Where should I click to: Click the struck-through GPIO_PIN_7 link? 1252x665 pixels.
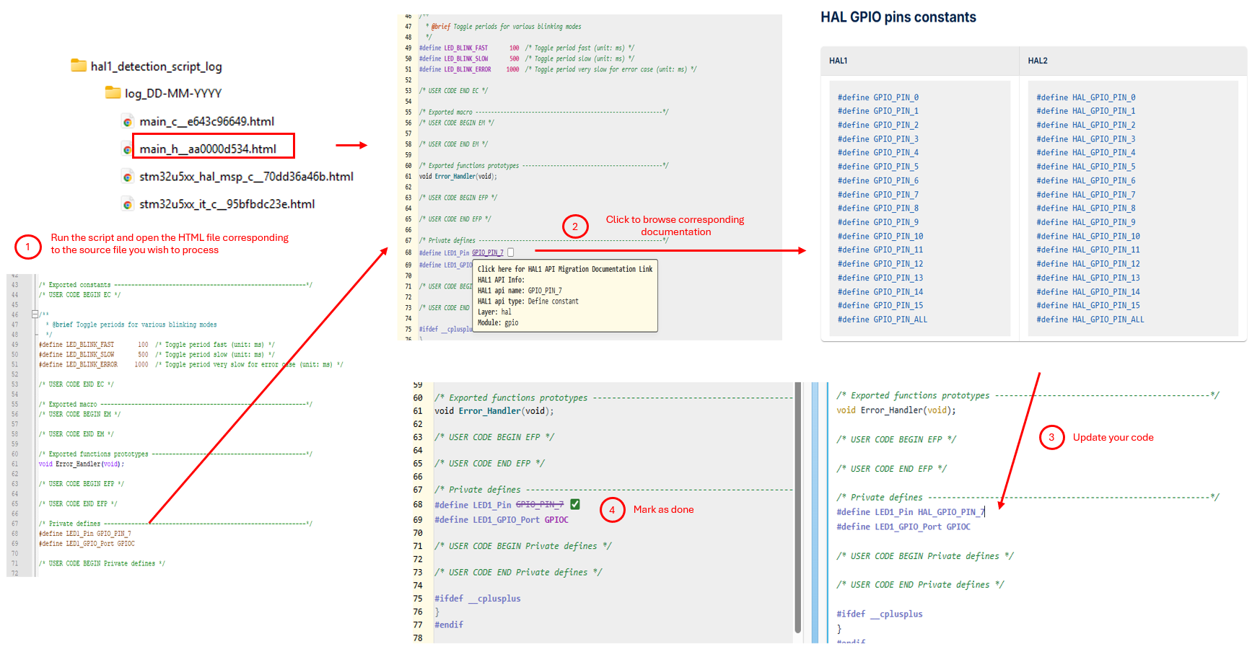click(540, 505)
